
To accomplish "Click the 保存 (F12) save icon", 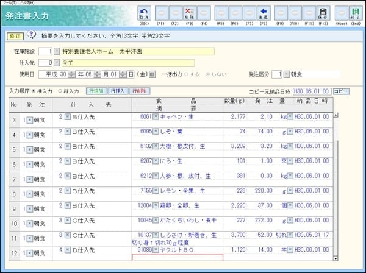I will pyautogui.click(x=323, y=13).
